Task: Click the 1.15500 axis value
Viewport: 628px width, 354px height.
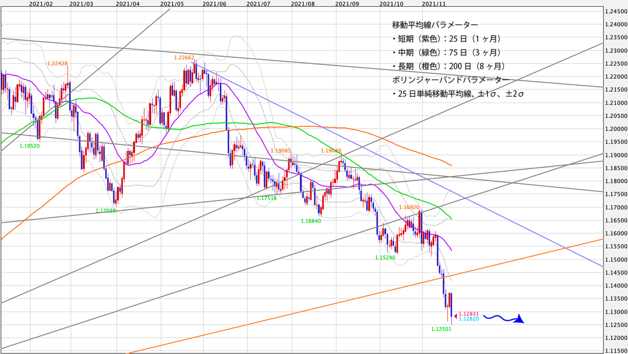Action: click(x=615, y=247)
